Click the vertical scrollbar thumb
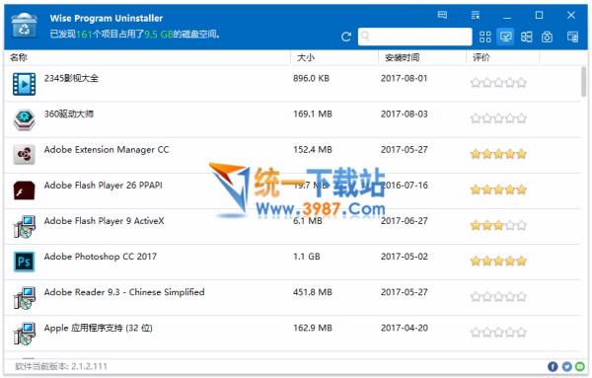 click(x=584, y=81)
